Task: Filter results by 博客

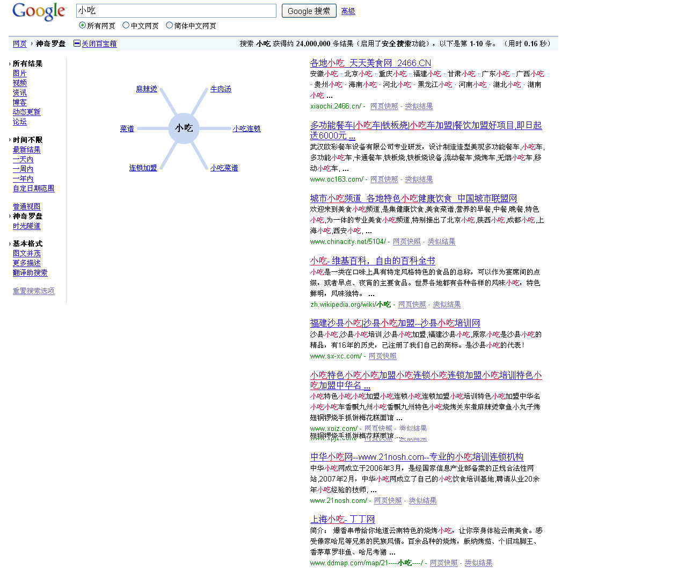Action: point(19,103)
